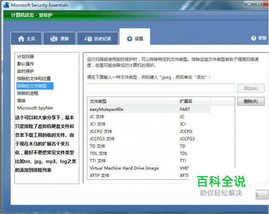Click the 删除(R) button

[x=251, y=101]
